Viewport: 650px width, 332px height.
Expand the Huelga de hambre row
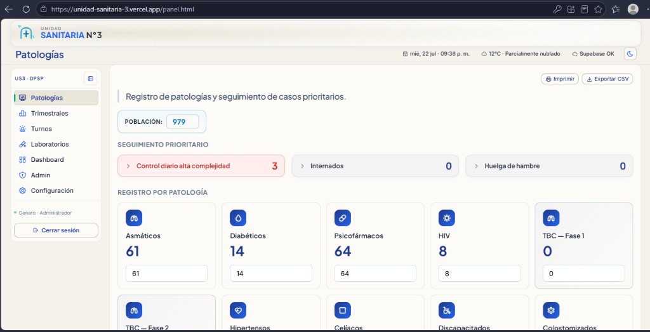[x=549, y=166]
